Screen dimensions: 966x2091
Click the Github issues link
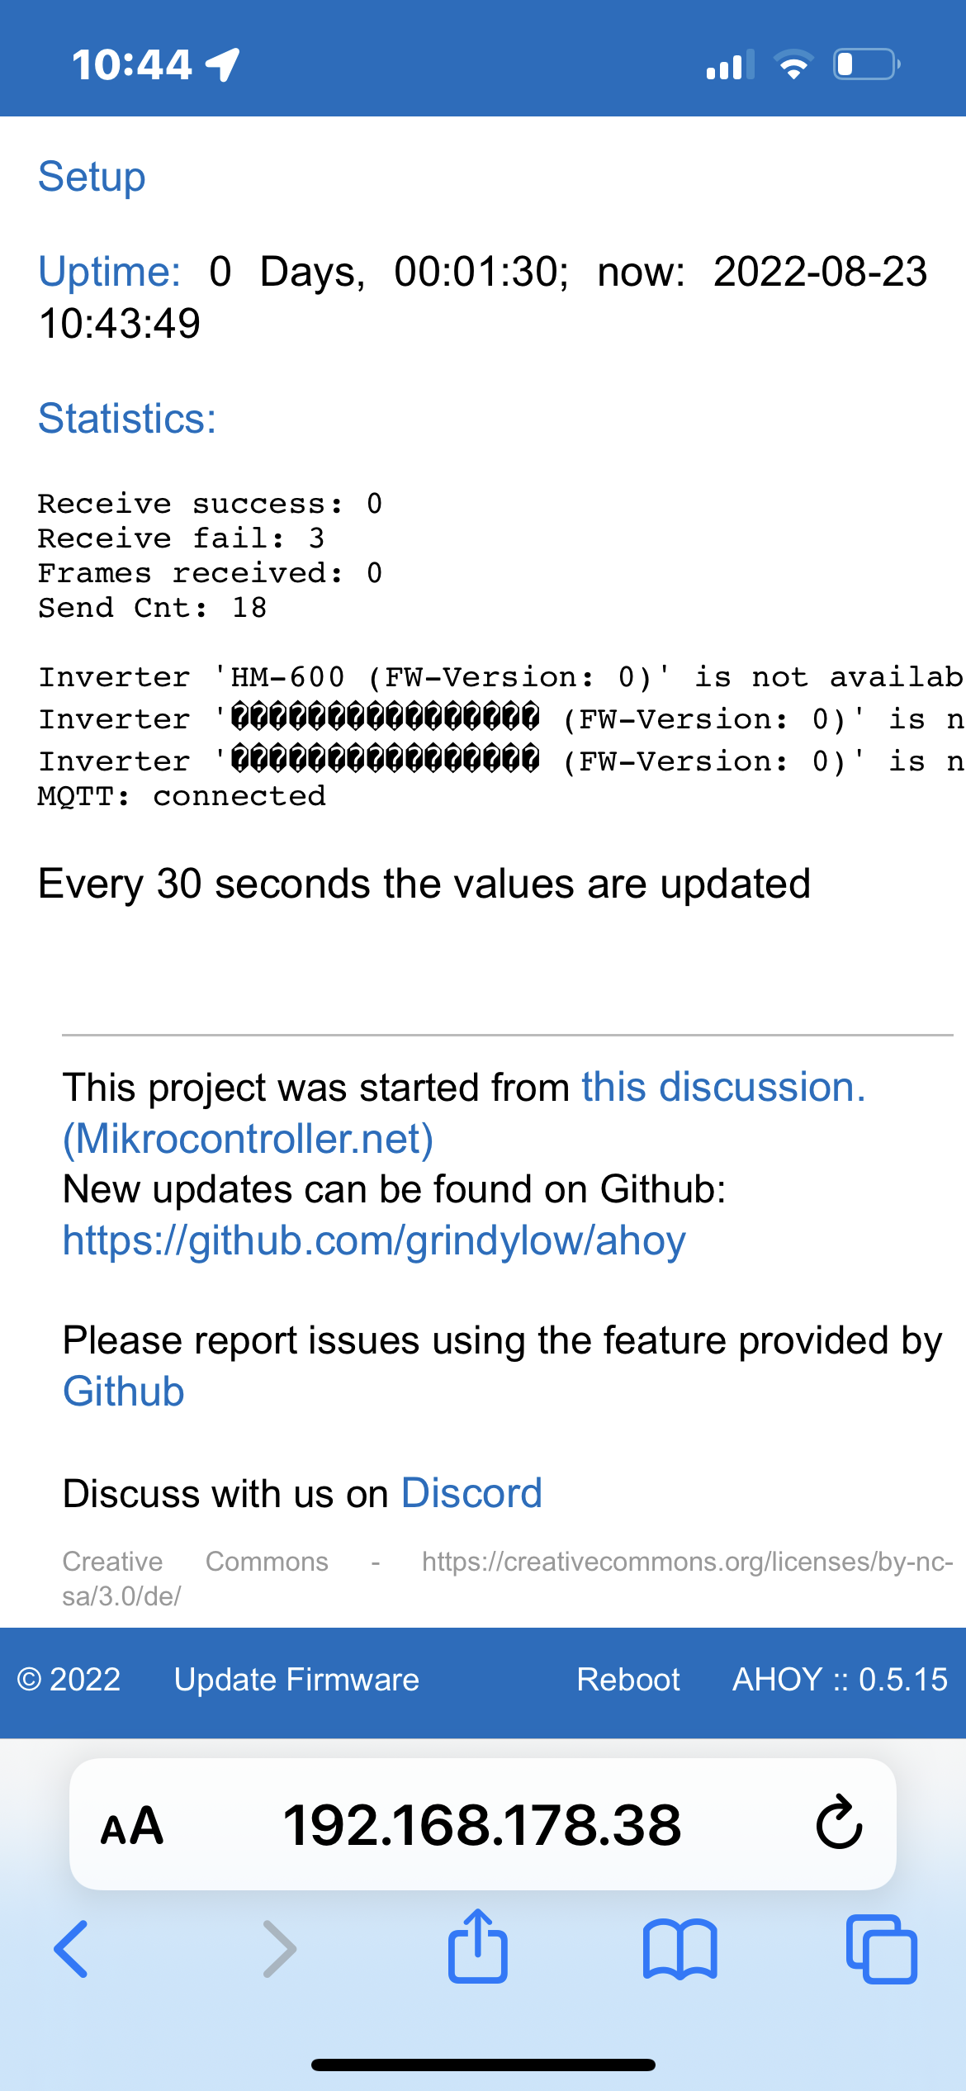coord(123,1391)
